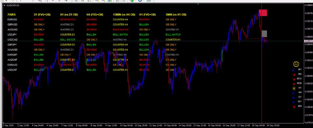Click the XAUUSD pair label

[x=12, y=50]
